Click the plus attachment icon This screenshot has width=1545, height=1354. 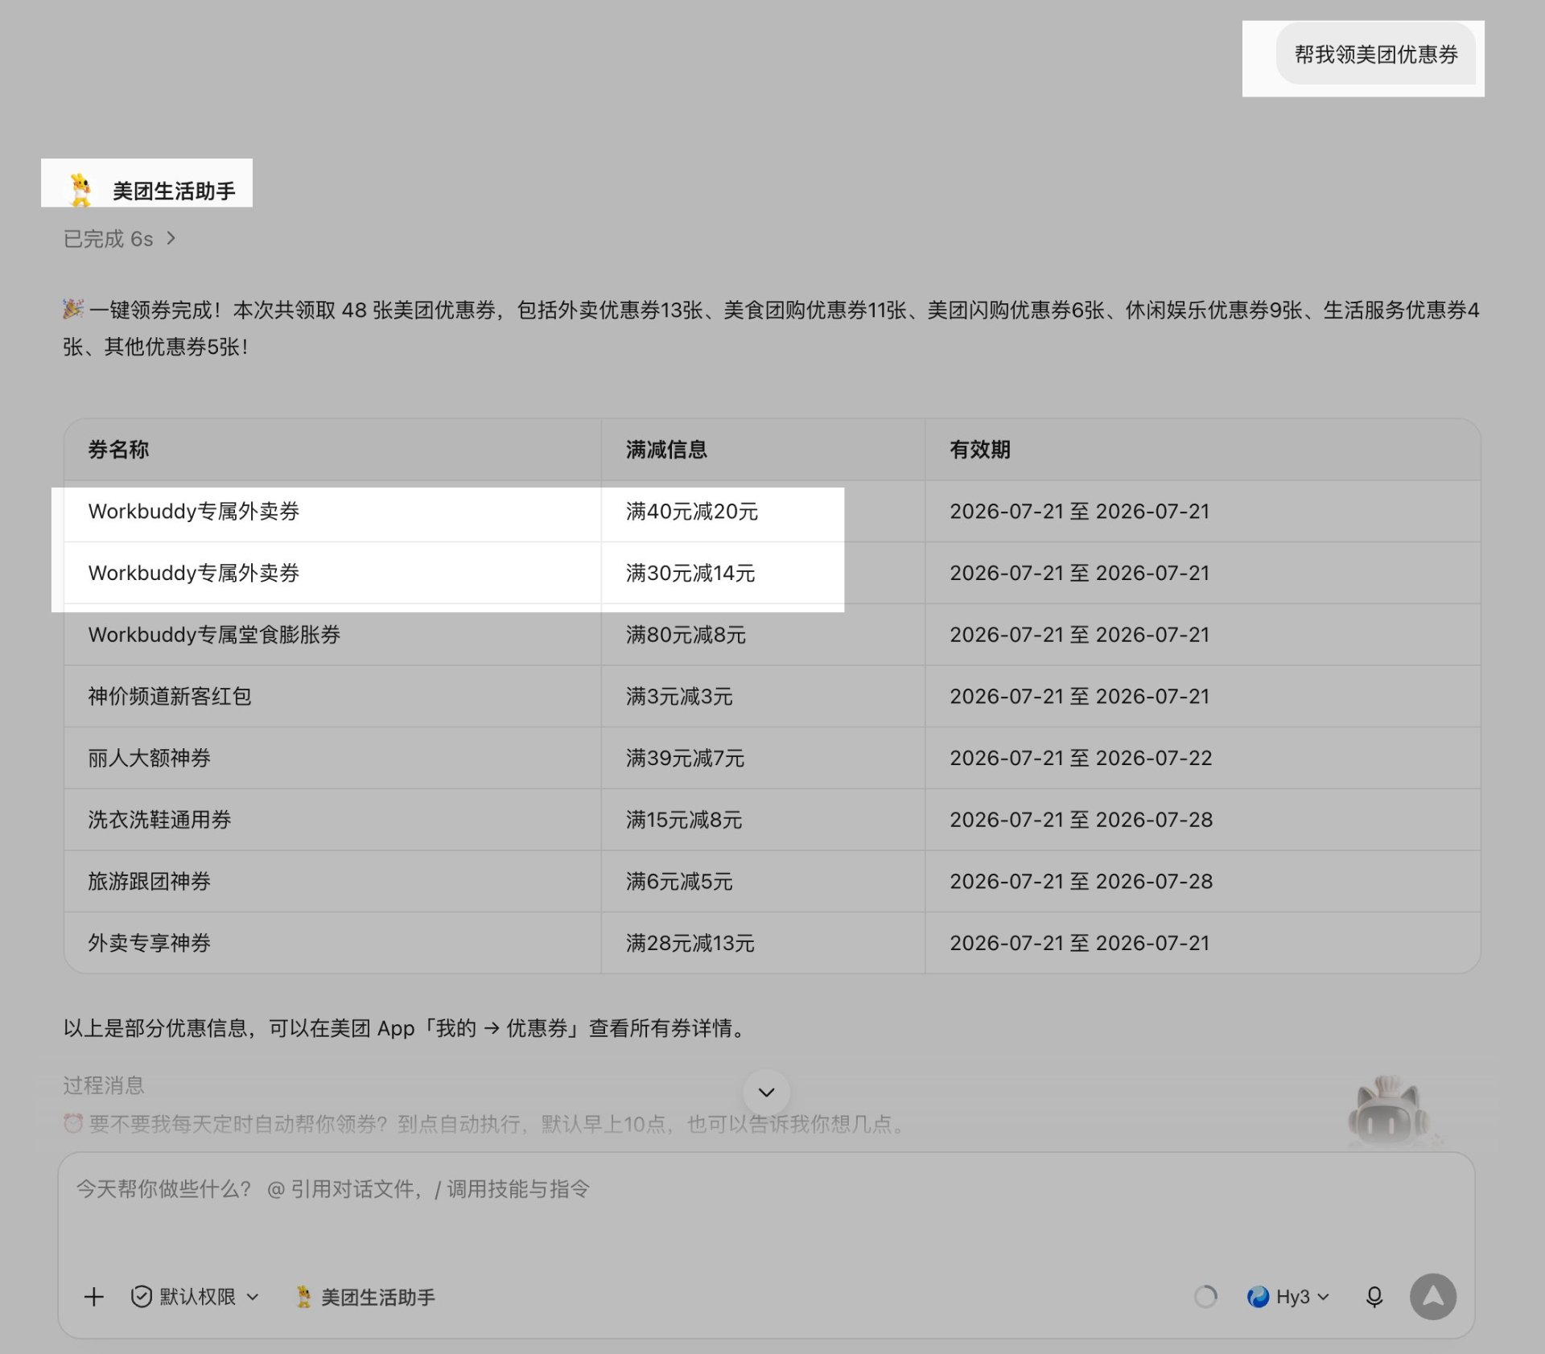coord(94,1297)
